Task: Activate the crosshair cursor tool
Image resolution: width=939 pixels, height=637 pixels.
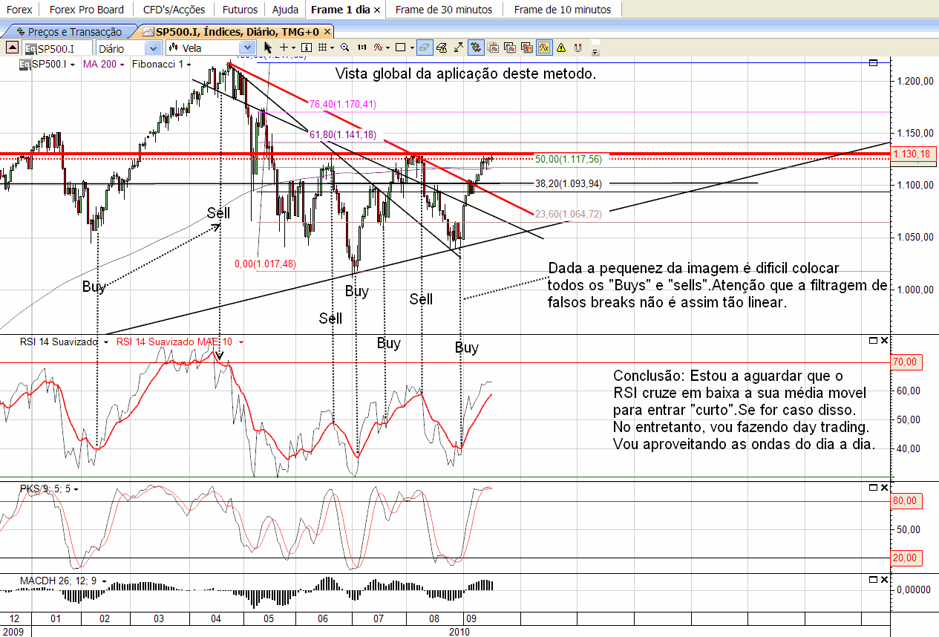Action: click(284, 48)
